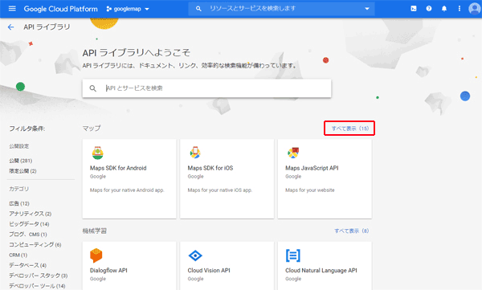Open the three-dot settings menu in header
The width and height of the screenshot is (482, 290).
(x=460, y=9)
